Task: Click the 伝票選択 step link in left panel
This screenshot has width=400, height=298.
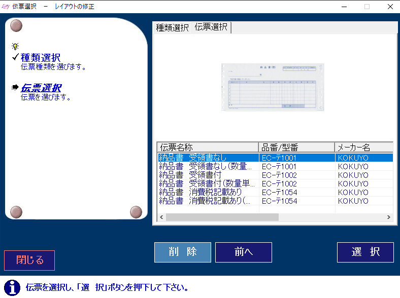Action: (41, 88)
